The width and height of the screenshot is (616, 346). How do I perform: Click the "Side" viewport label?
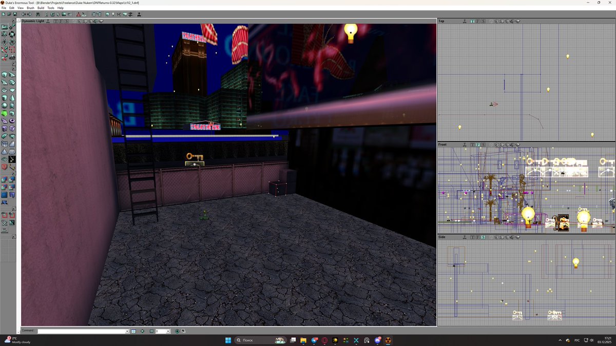442,237
